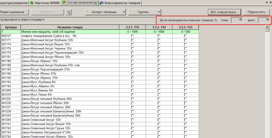Viewport: 272px width, 138px height.
Task: Select Данон-Йогурт Абрикос 370г row
Action: [100, 78]
